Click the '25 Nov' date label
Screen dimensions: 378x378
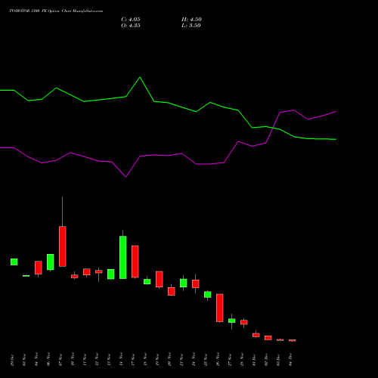206,360
